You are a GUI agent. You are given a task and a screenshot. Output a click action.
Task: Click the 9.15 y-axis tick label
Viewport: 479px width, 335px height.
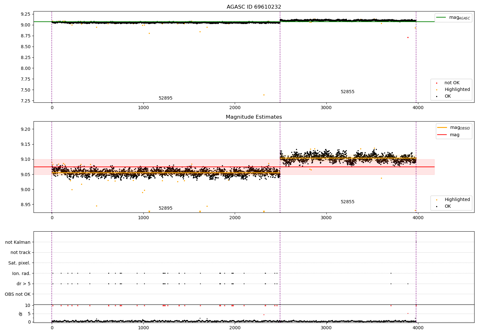pyautogui.click(x=25, y=144)
